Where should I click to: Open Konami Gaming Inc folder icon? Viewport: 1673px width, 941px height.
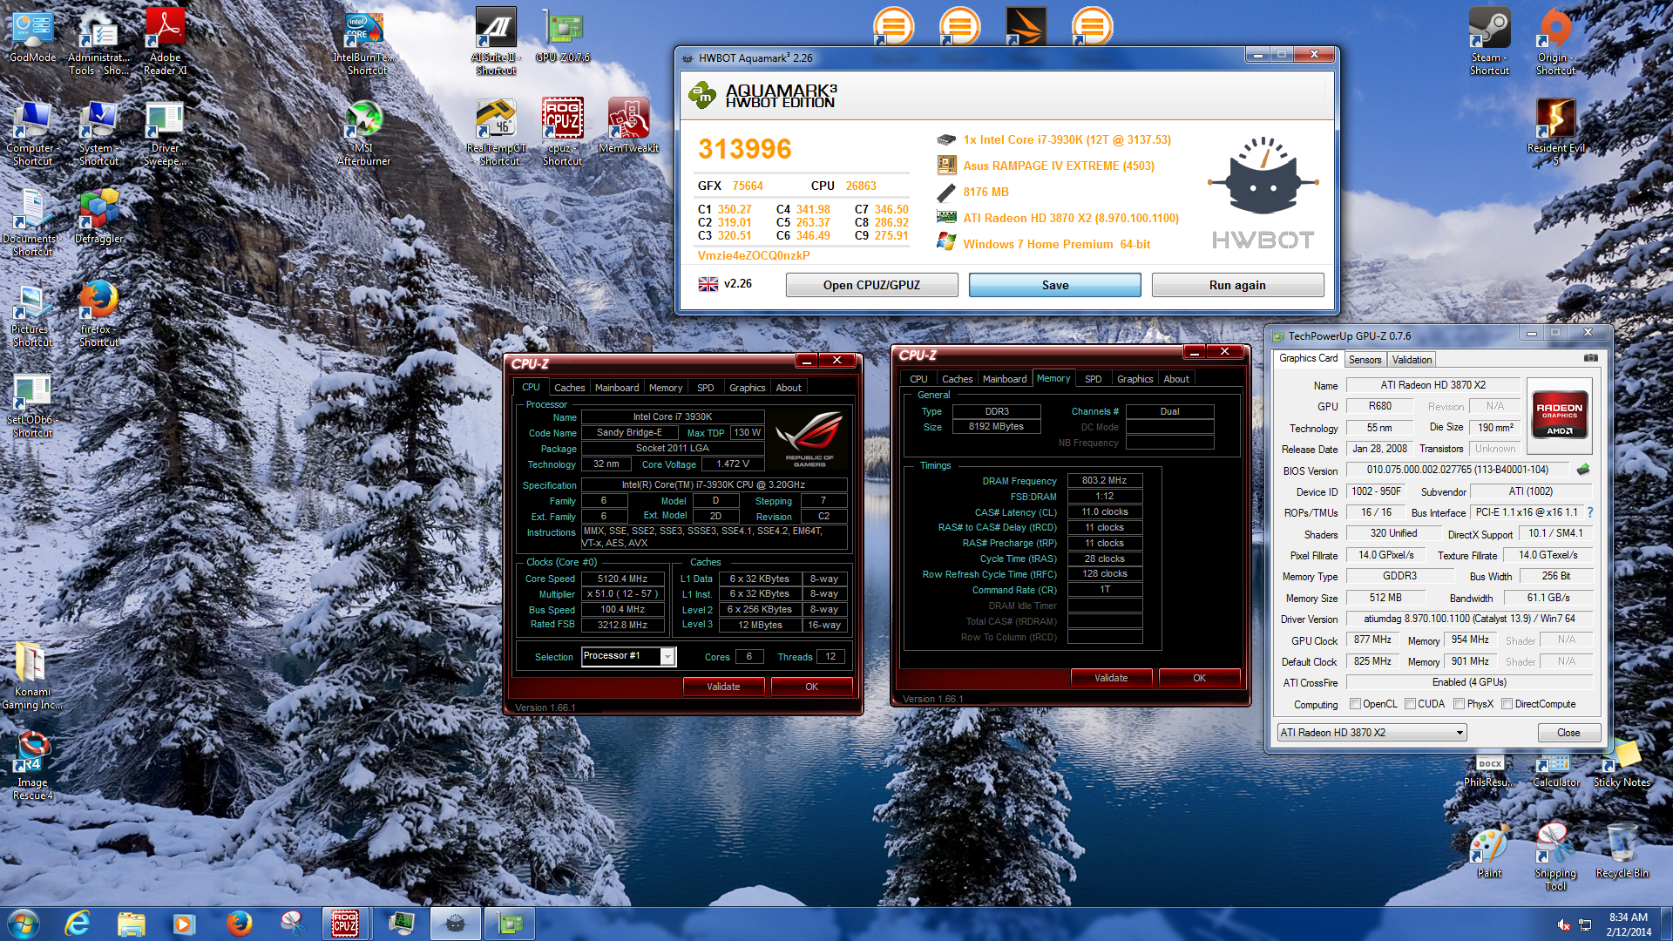33,676
